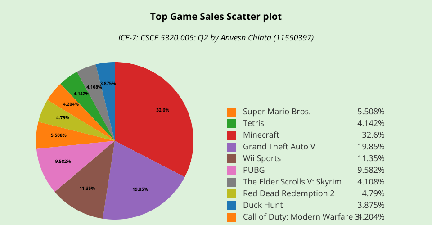
Task: Click the blue Duck Hunt legend swatch
Action: [x=232, y=205]
